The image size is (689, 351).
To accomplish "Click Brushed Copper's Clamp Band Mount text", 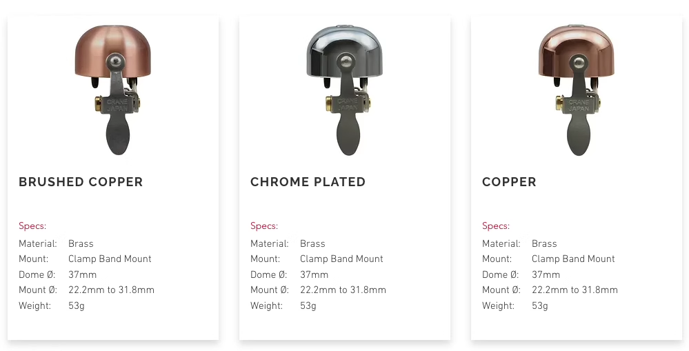I will [110, 259].
